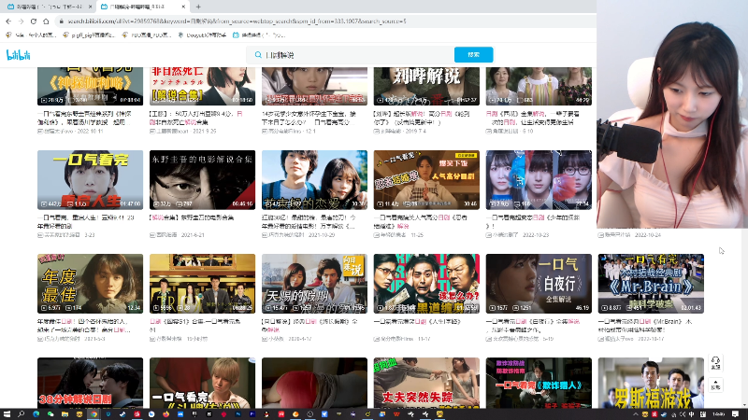Click the 人生逆转 video title link
Image resolution: width=748 pixels, height=420 pixels.
click(x=418, y=321)
